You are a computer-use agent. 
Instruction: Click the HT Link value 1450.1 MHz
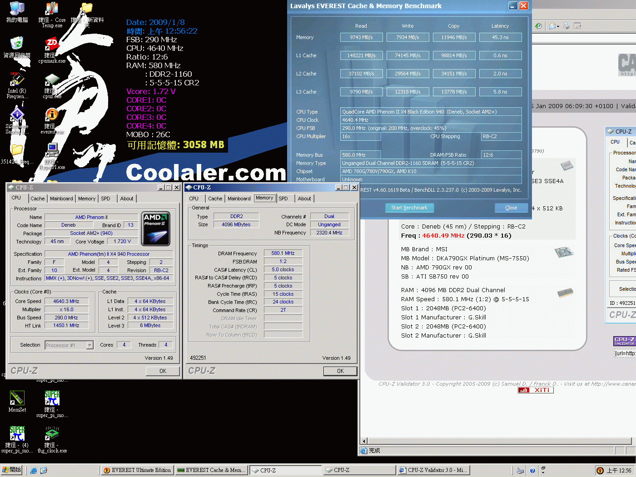[x=66, y=326]
